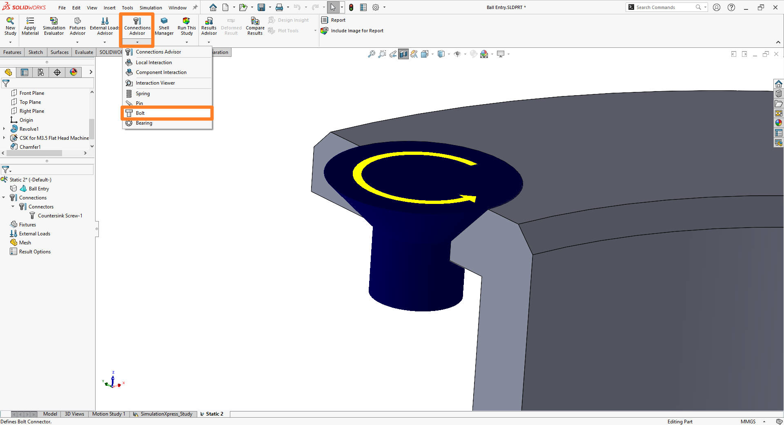This screenshot has width=784, height=425.
Task: Select the Zoom to Fit tool
Action: tap(371, 54)
